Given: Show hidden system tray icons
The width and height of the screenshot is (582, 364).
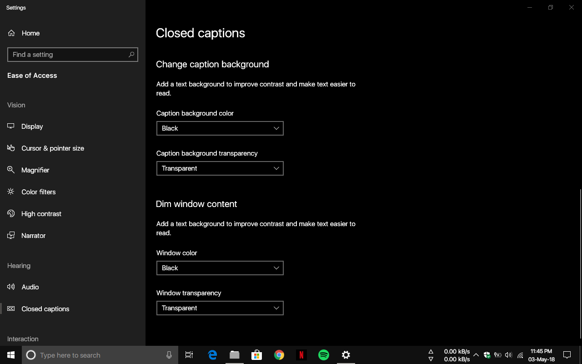Looking at the screenshot, I should [476, 355].
